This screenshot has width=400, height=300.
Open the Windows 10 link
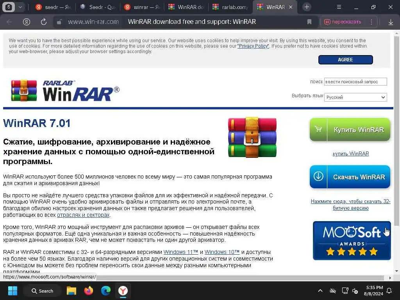tap(222, 252)
